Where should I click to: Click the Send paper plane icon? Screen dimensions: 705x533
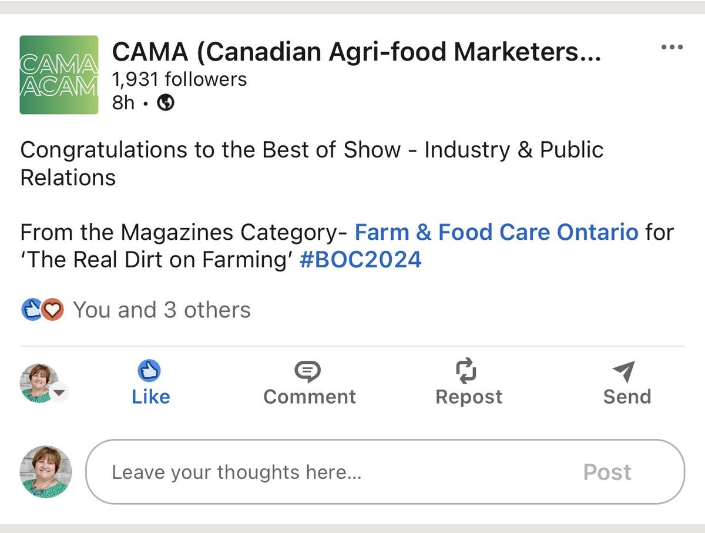click(x=624, y=371)
